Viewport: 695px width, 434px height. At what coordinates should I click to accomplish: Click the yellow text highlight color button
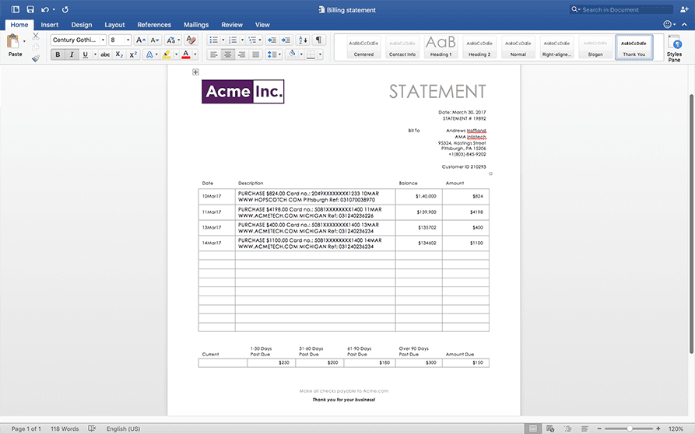167,54
